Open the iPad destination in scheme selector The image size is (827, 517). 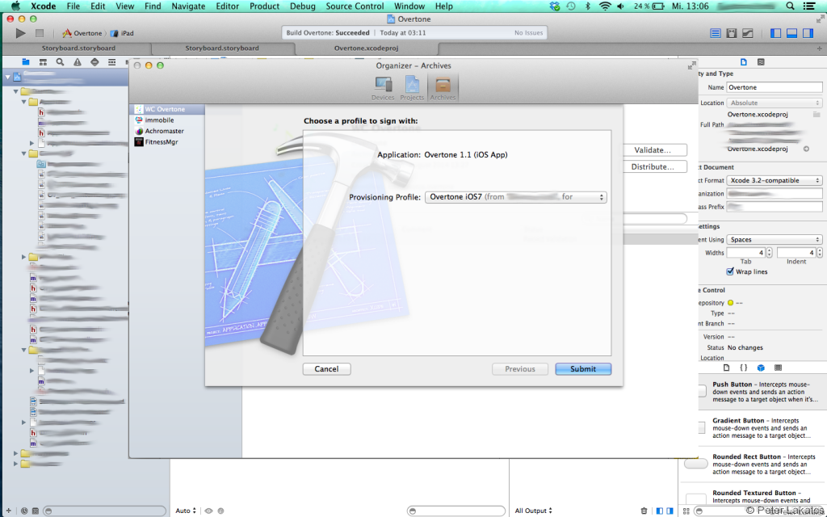coord(123,33)
